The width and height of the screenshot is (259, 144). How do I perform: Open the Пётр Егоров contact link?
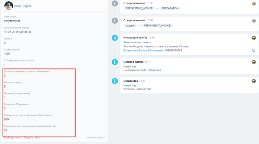pos(25,6)
